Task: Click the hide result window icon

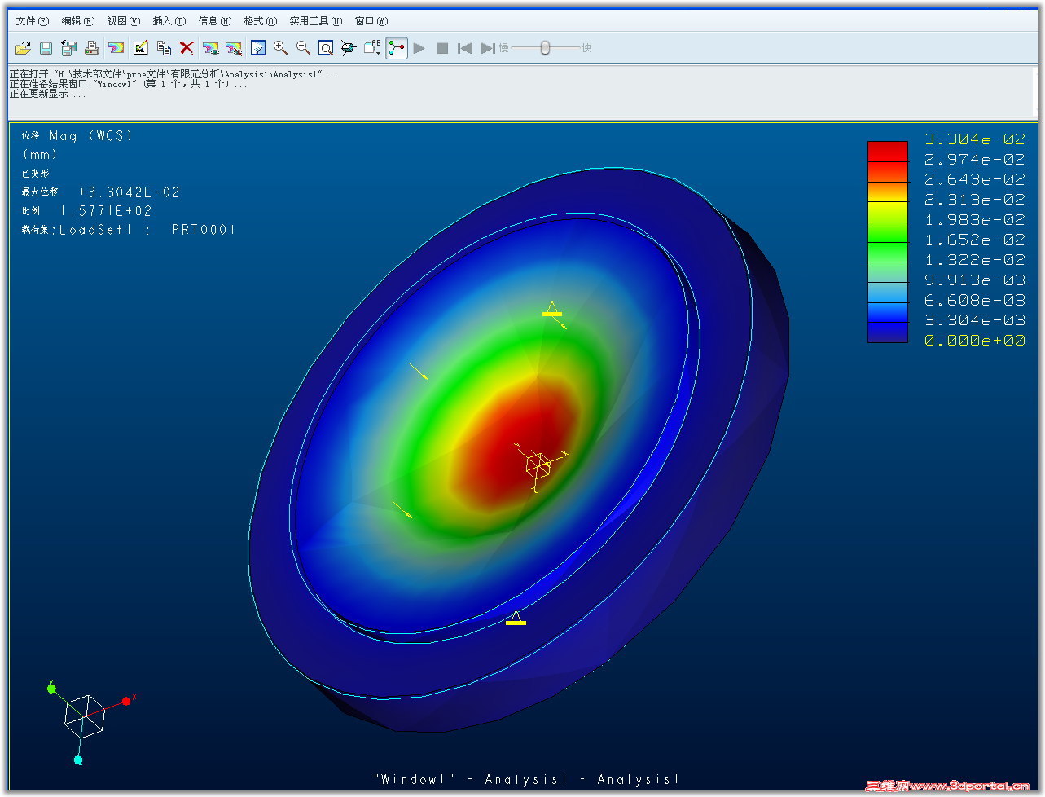Action: [234, 48]
